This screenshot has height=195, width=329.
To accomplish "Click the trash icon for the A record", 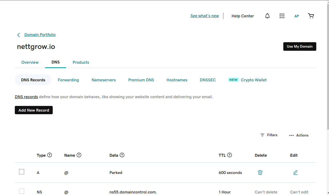I will coord(260,172).
